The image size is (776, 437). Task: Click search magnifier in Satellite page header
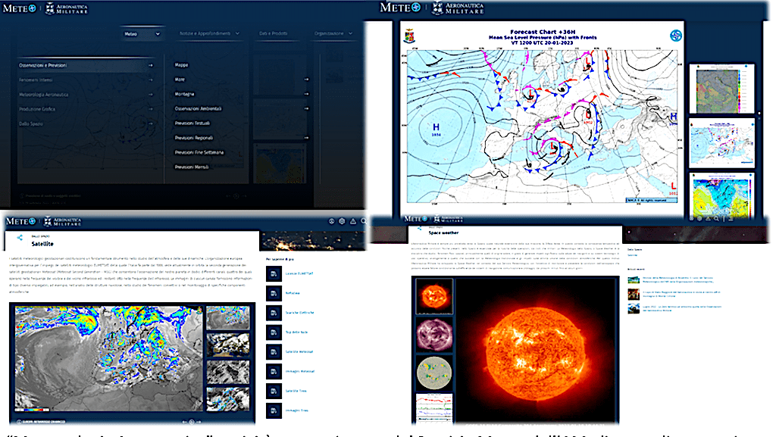click(364, 221)
